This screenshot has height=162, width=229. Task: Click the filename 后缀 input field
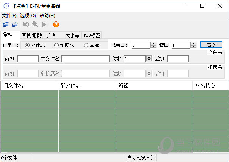[178, 59]
